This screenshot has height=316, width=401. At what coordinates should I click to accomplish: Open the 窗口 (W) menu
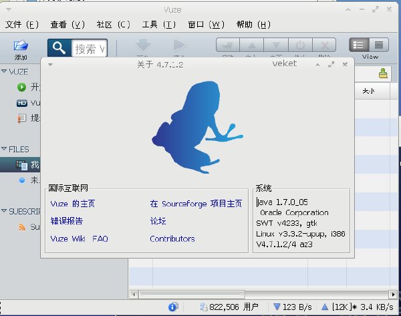click(206, 25)
